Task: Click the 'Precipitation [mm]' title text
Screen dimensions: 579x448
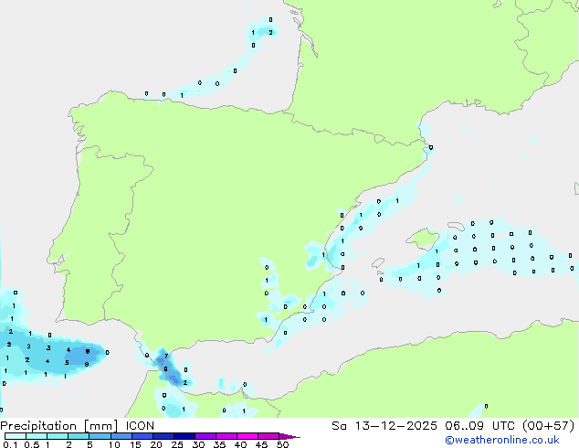Action: pos(59,426)
